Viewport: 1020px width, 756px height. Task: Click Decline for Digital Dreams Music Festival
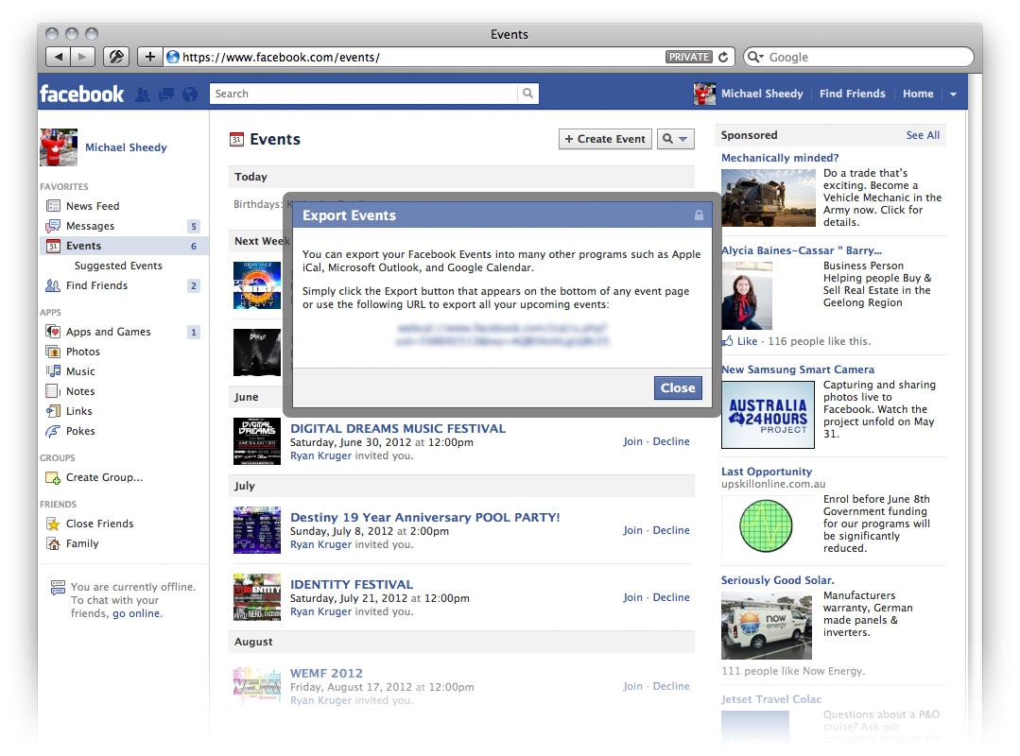[670, 441]
